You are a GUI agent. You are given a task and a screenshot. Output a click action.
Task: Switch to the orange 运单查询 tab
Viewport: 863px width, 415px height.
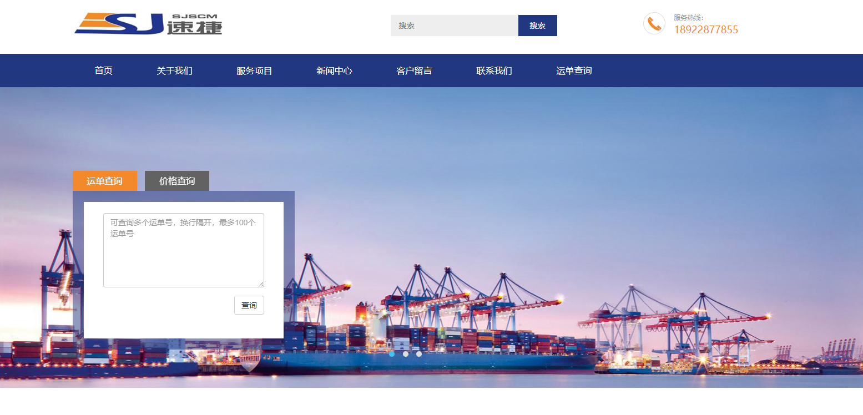pos(105,181)
